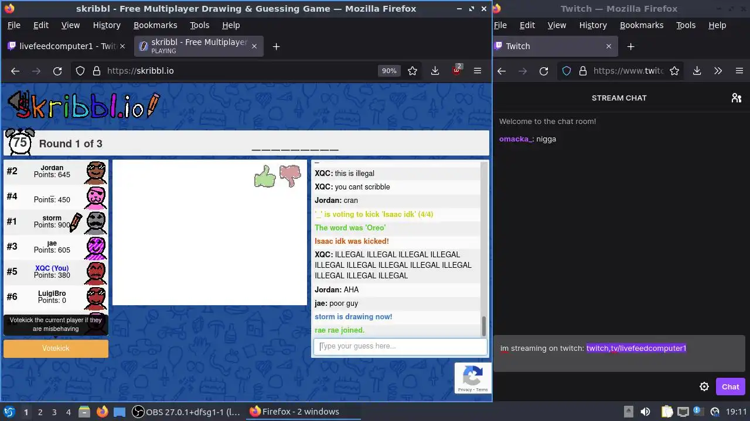Open View menu in Twitch window
Viewport: 750px width, 421px height.
click(x=557, y=25)
